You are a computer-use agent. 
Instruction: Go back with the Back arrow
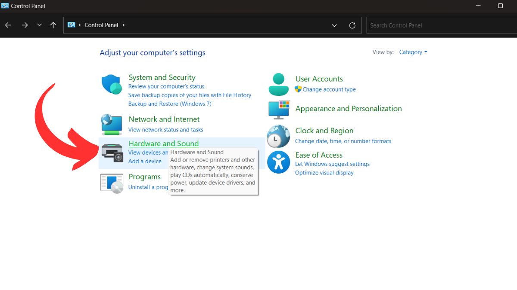click(8, 25)
